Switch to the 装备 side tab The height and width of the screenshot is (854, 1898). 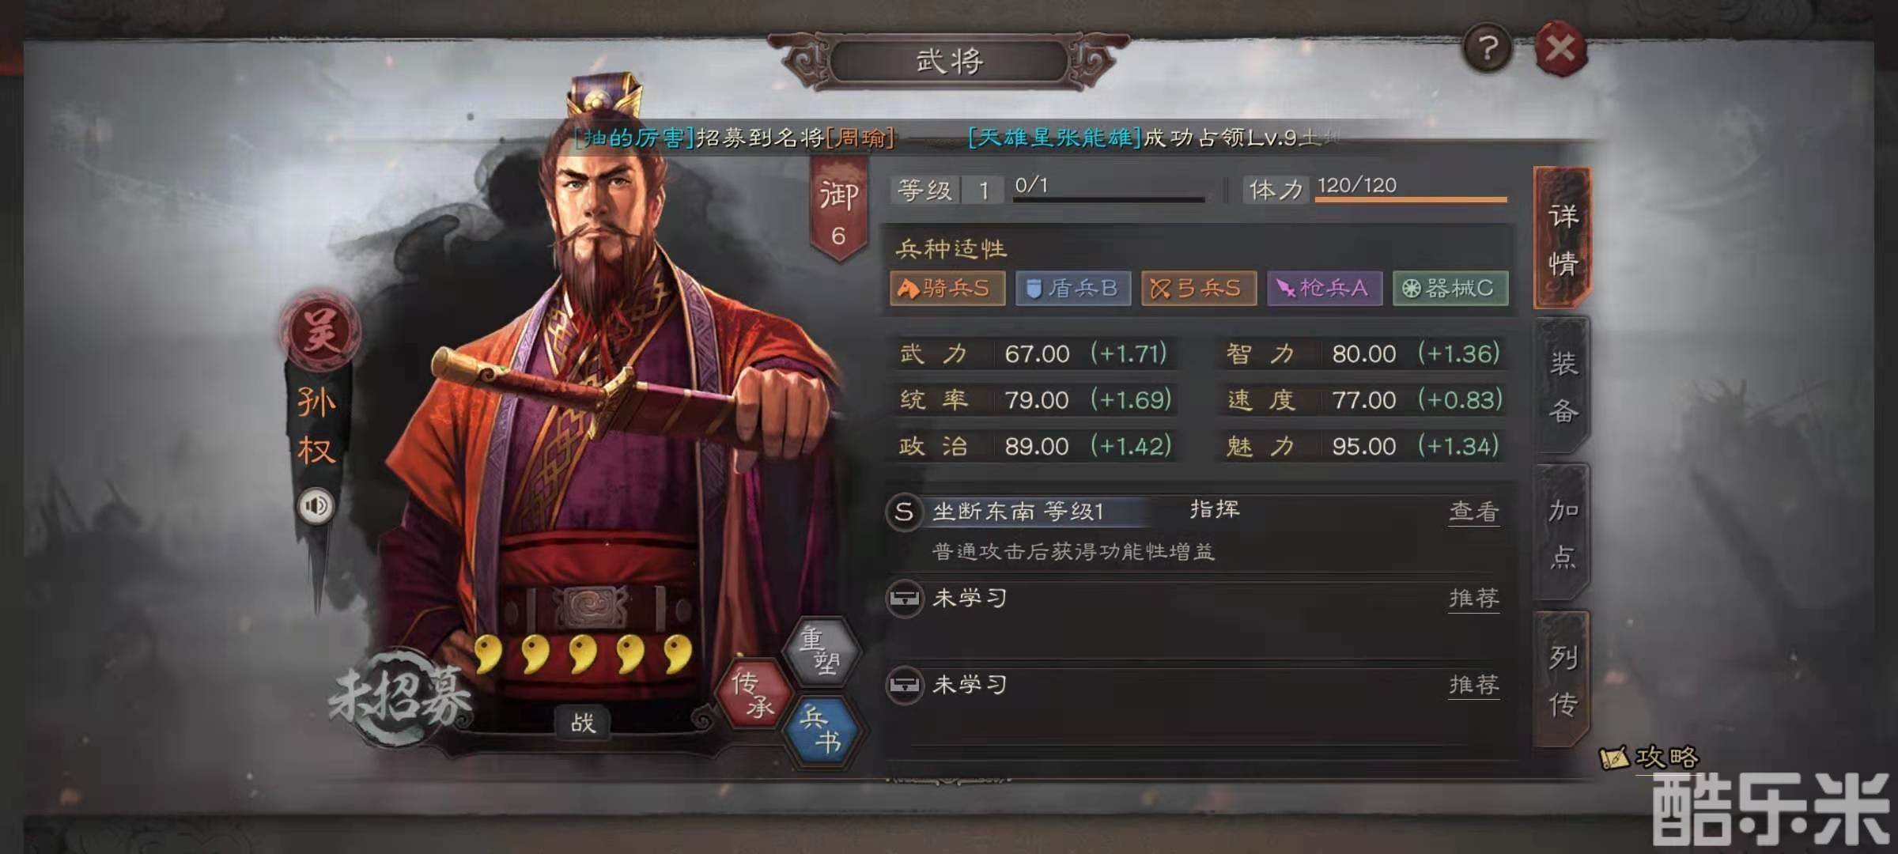click(1563, 387)
